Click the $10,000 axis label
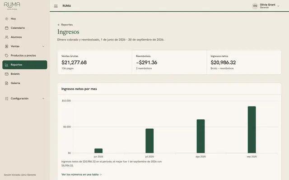The height and width of the screenshot is (180, 289). pos(66,101)
